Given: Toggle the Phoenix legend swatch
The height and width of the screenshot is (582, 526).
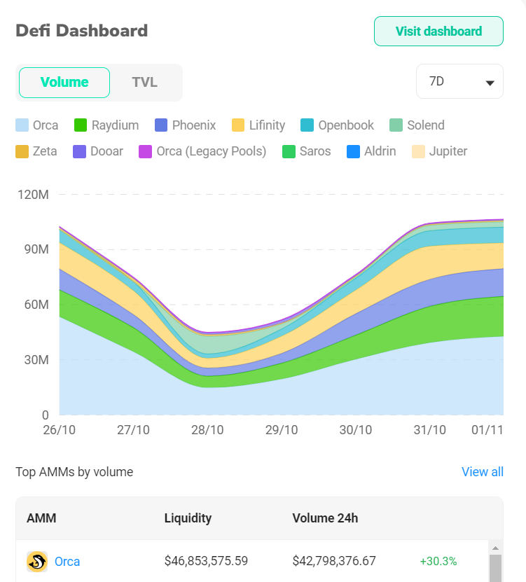Looking at the screenshot, I should tap(161, 125).
